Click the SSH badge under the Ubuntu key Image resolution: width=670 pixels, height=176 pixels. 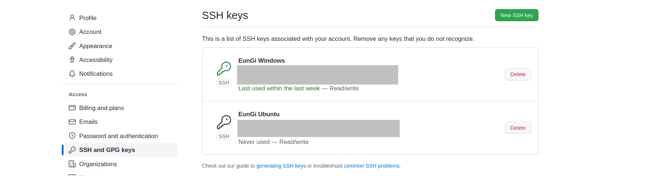pos(224,136)
